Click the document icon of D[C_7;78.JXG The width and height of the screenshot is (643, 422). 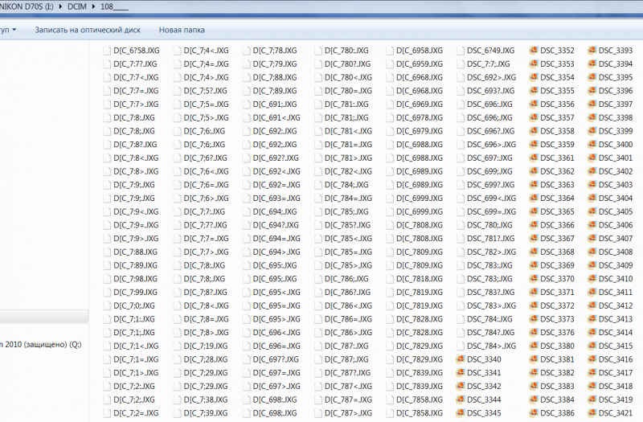click(x=247, y=51)
